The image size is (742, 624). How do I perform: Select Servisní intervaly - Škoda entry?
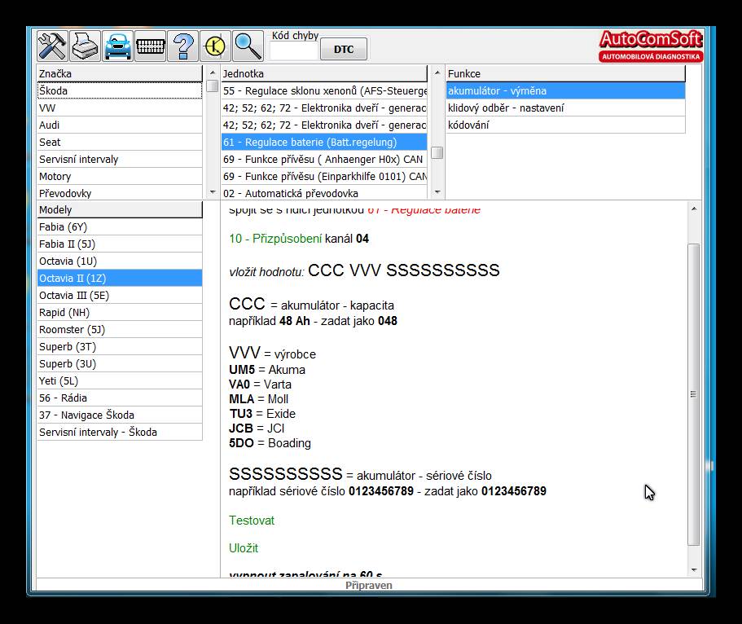[x=120, y=432]
